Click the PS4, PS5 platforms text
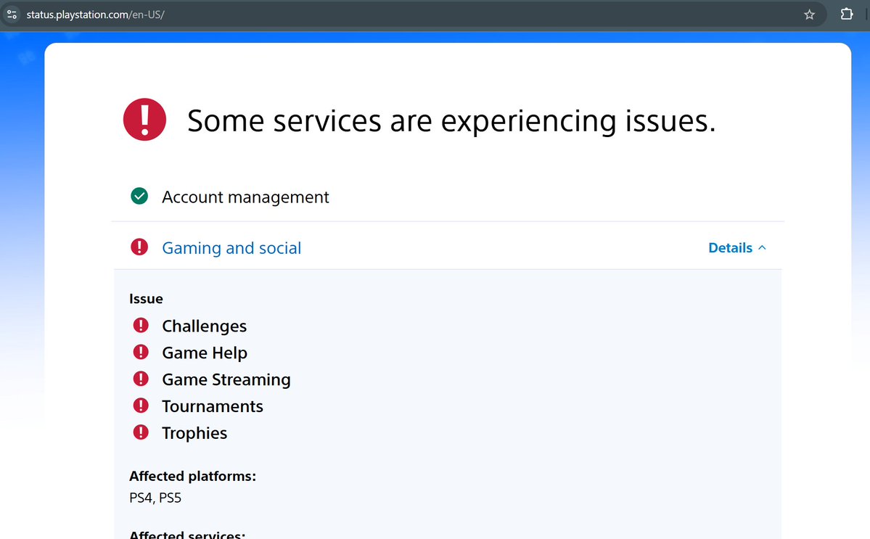Viewport: 870px width, 539px height. (x=155, y=498)
